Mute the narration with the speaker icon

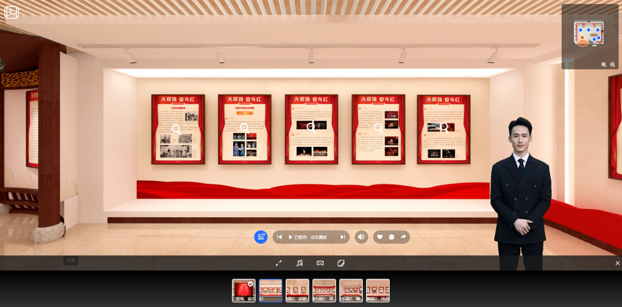[361, 237]
